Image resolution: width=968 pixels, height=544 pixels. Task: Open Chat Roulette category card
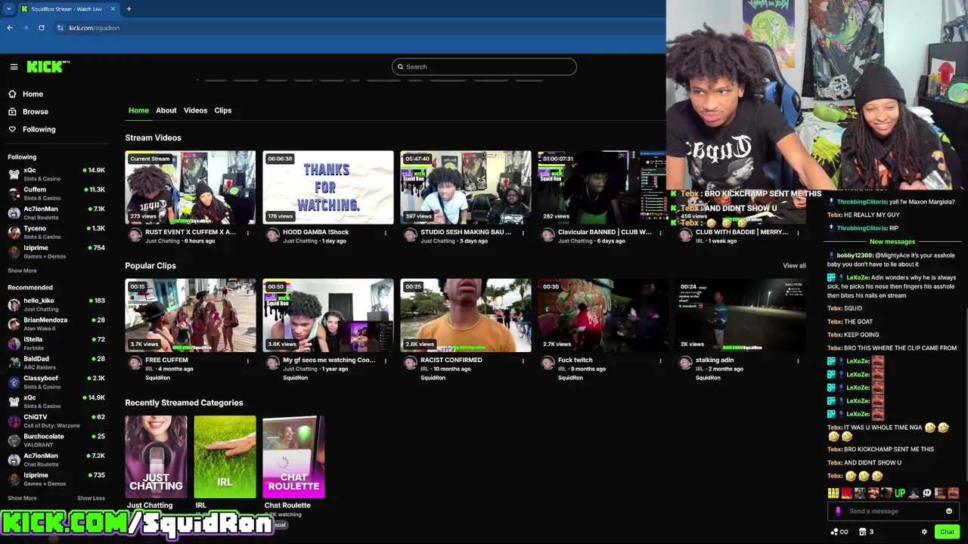point(293,457)
